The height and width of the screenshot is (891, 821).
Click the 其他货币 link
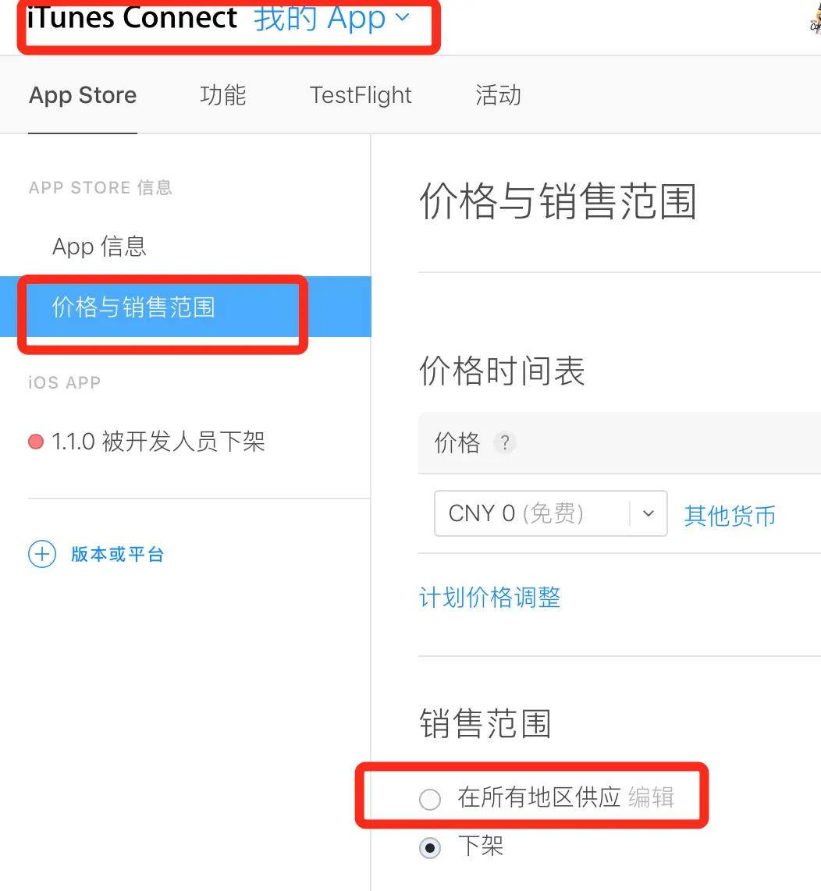click(x=730, y=516)
